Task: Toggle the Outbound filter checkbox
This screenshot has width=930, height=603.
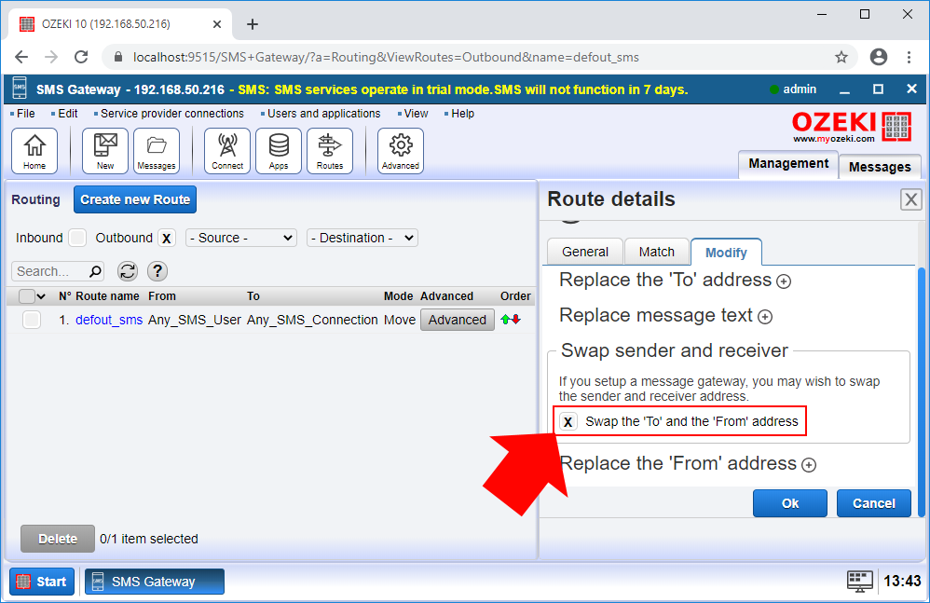Action: [167, 238]
